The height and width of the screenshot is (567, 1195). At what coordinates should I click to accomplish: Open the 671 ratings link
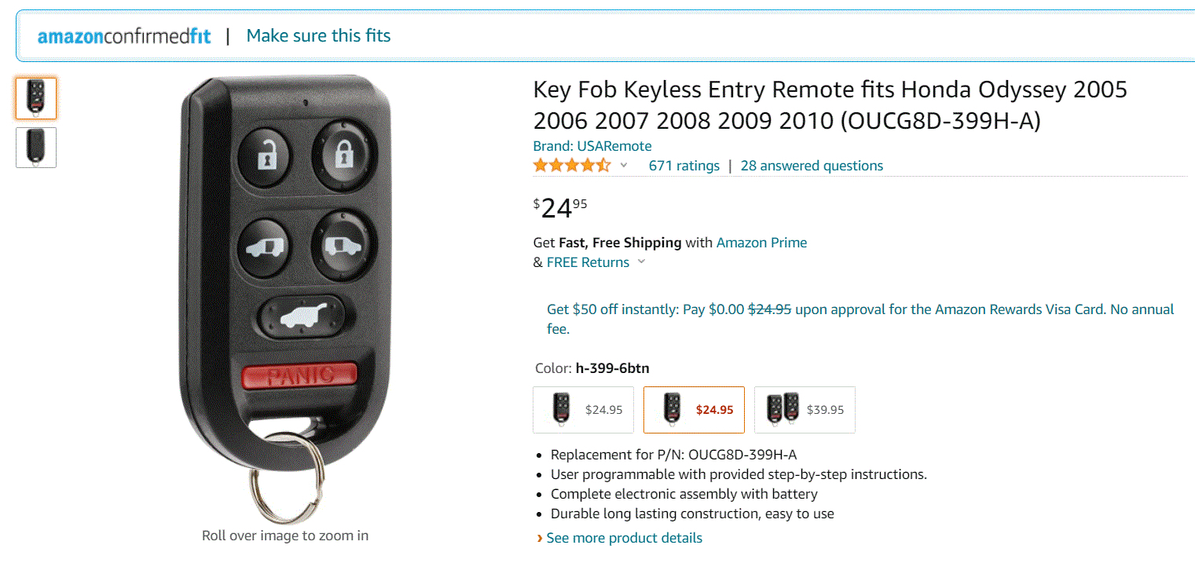[684, 166]
